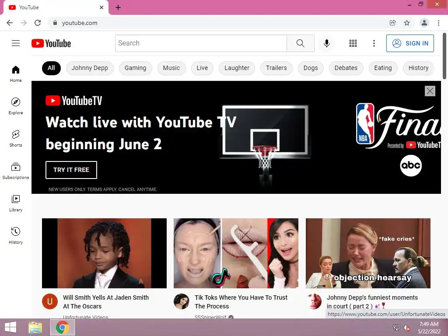The height and width of the screenshot is (336, 448).
Task: Click the YouTube logo
Action: 51,43
